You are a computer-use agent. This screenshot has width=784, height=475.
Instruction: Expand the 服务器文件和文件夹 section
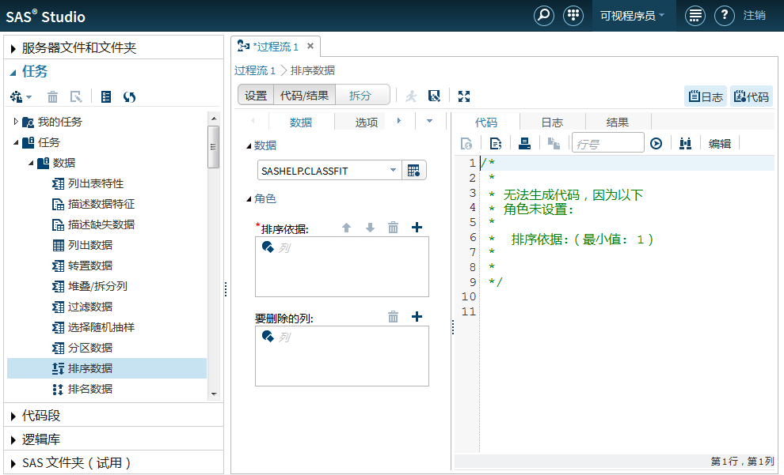[x=79, y=47]
